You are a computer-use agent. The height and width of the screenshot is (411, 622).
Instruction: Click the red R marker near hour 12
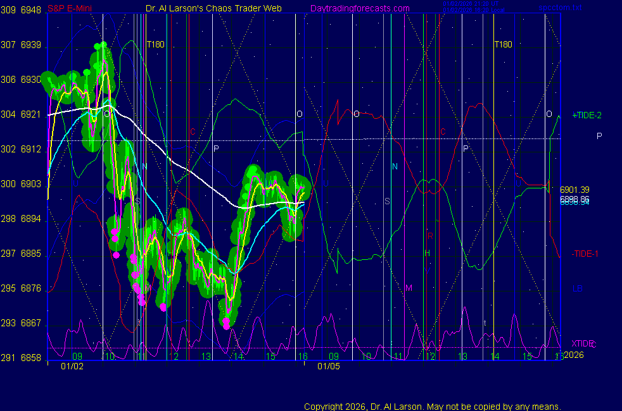[430, 236]
